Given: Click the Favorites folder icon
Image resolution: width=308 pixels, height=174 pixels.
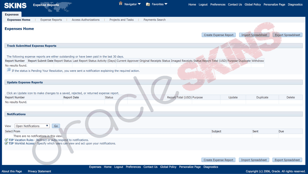Looking at the screenshot, I should click(x=148, y=4).
